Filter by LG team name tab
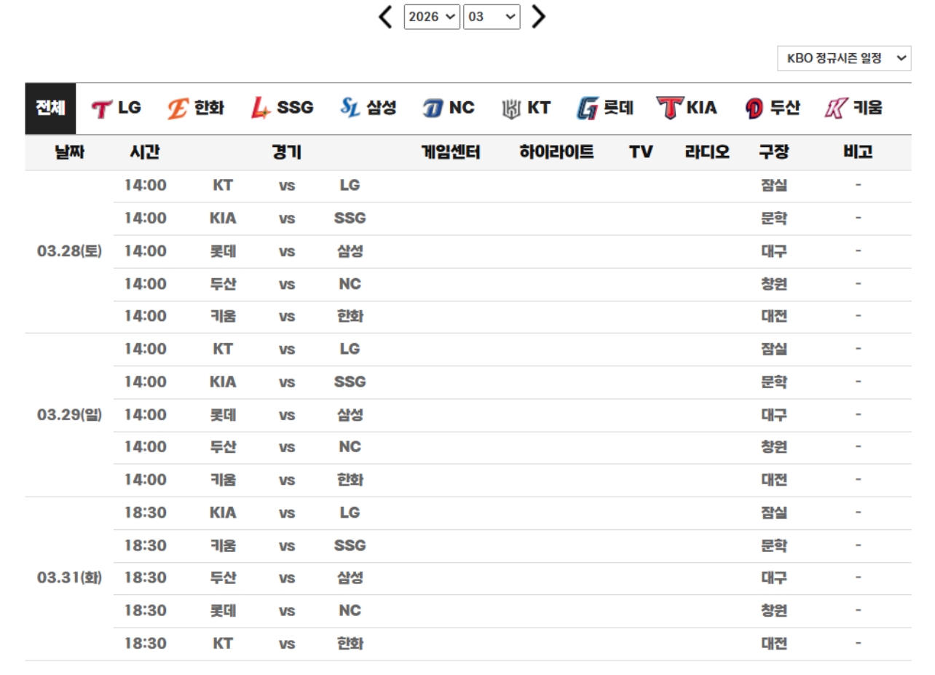This screenshot has height=675, width=935. [130, 108]
